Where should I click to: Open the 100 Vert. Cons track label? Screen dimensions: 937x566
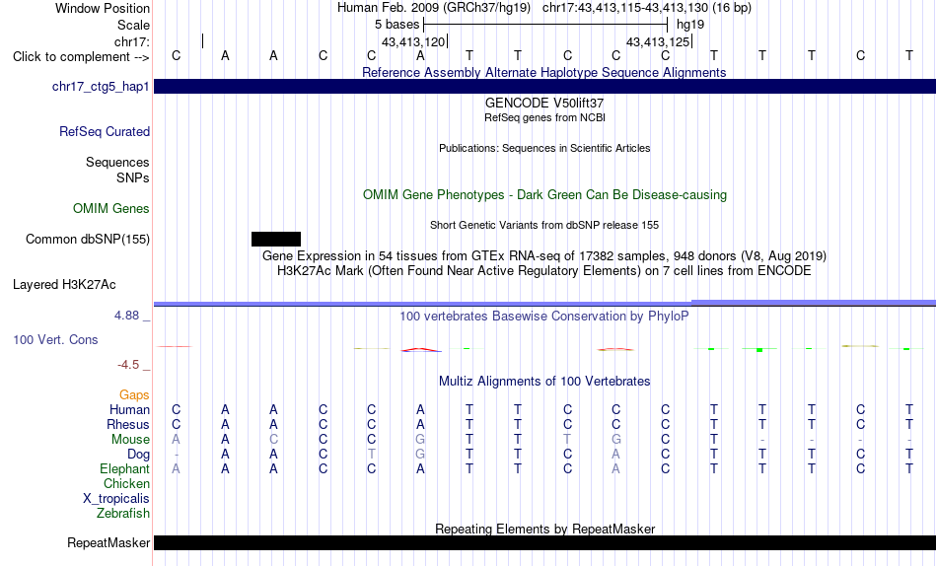coord(55,339)
